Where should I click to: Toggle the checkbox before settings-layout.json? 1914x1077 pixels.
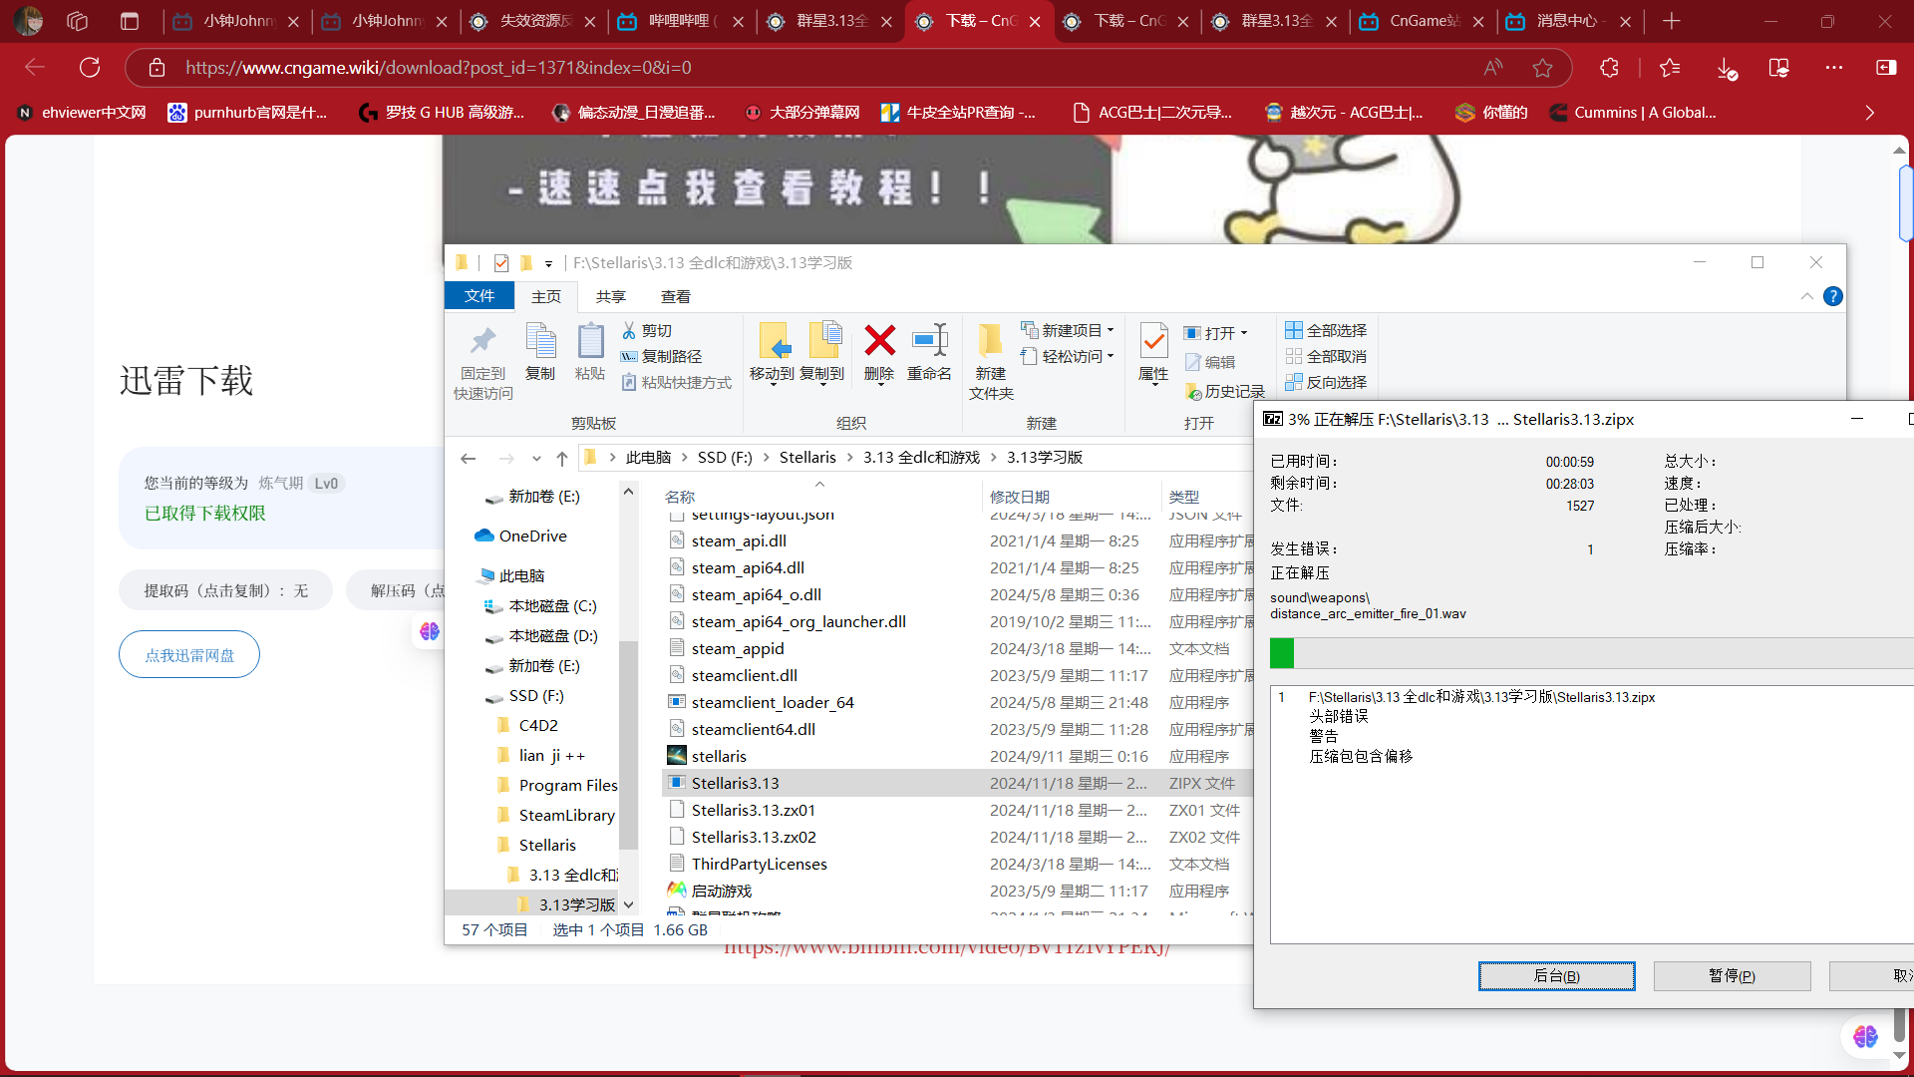click(x=677, y=516)
